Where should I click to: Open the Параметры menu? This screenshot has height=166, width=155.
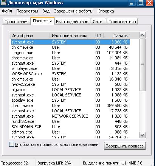click(27, 11)
